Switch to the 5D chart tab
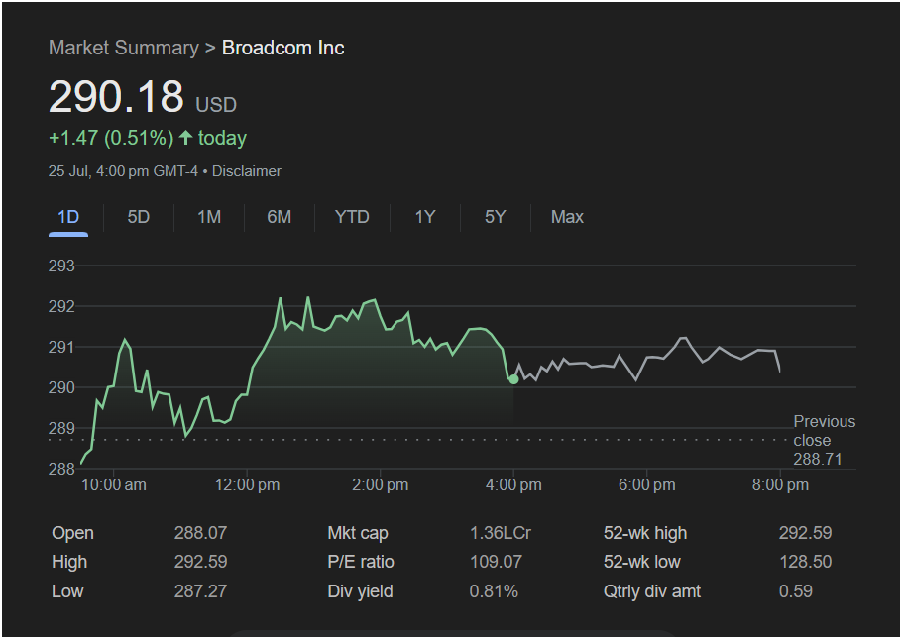 [139, 217]
